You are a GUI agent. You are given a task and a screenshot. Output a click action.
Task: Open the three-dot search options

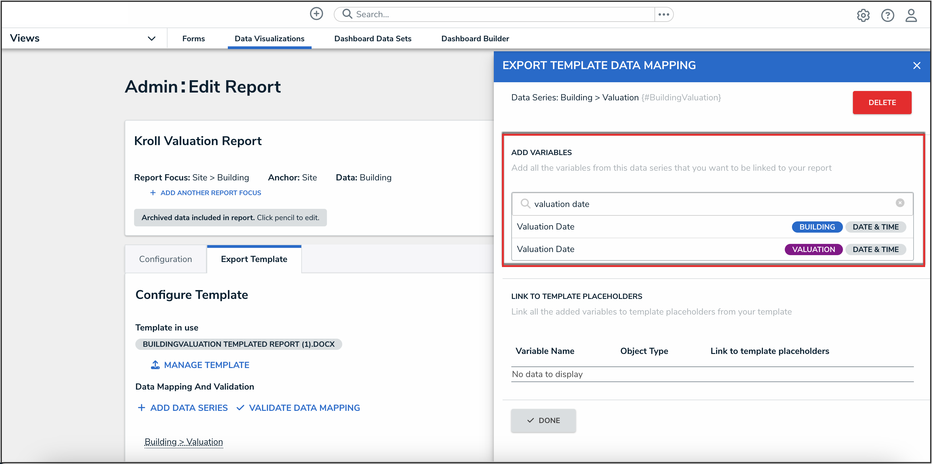pos(664,14)
